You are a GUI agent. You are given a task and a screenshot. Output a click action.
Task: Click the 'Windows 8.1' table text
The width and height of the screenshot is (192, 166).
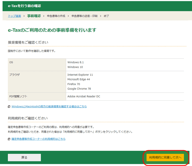click(x=76, y=62)
